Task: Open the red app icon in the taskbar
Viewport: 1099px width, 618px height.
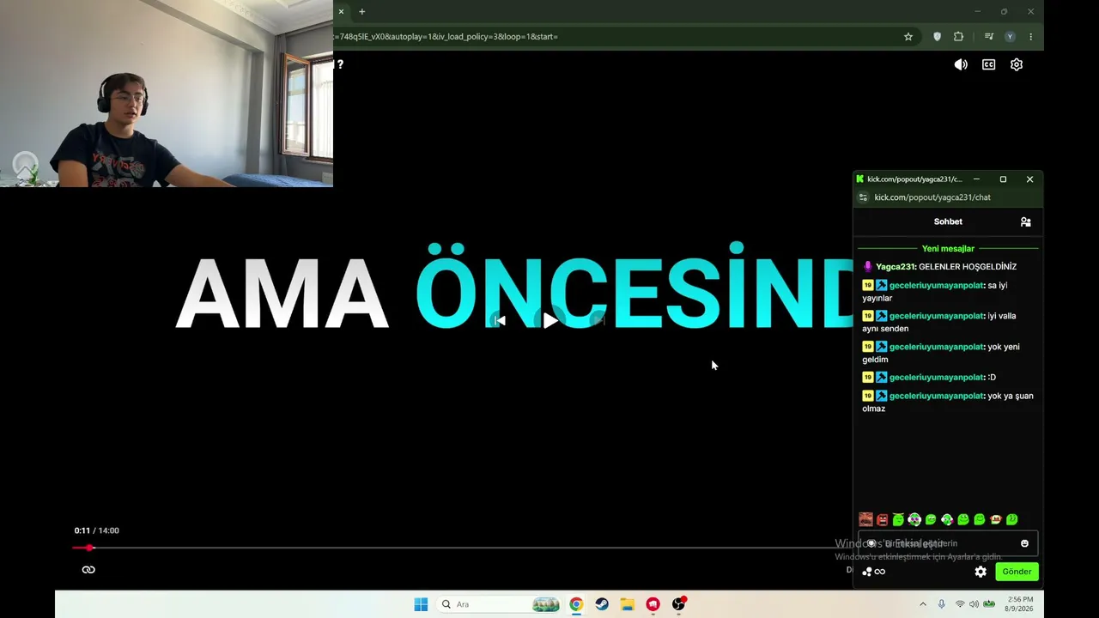Action: pos(653,604)
